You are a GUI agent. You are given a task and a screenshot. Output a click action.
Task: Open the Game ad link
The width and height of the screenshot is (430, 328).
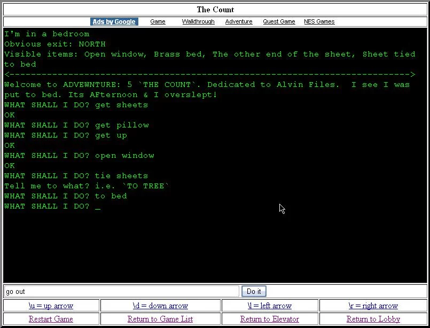[x=158, y=22]
